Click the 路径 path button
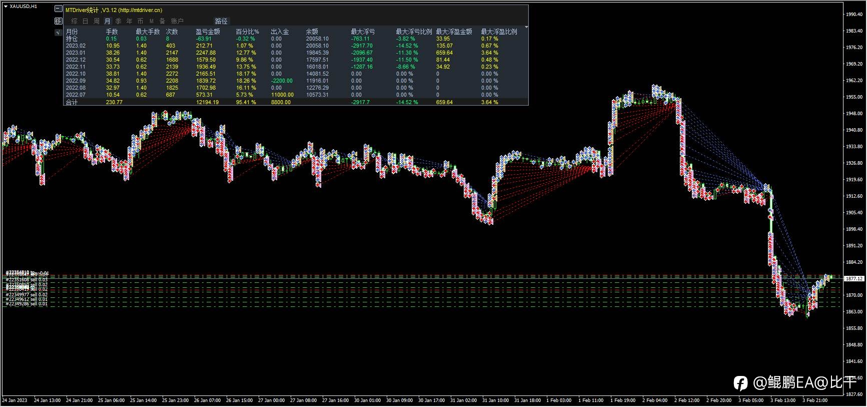This screenshot has height=407, width=867. (x=221, y=21)
